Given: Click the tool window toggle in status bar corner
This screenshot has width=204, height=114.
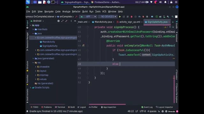Looking at the screenshot, I should click(x=27, y=111).
